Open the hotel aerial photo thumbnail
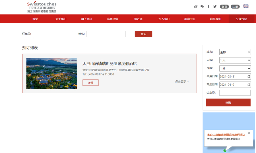Viewport: 256px width, 153px height. point(51,74)
